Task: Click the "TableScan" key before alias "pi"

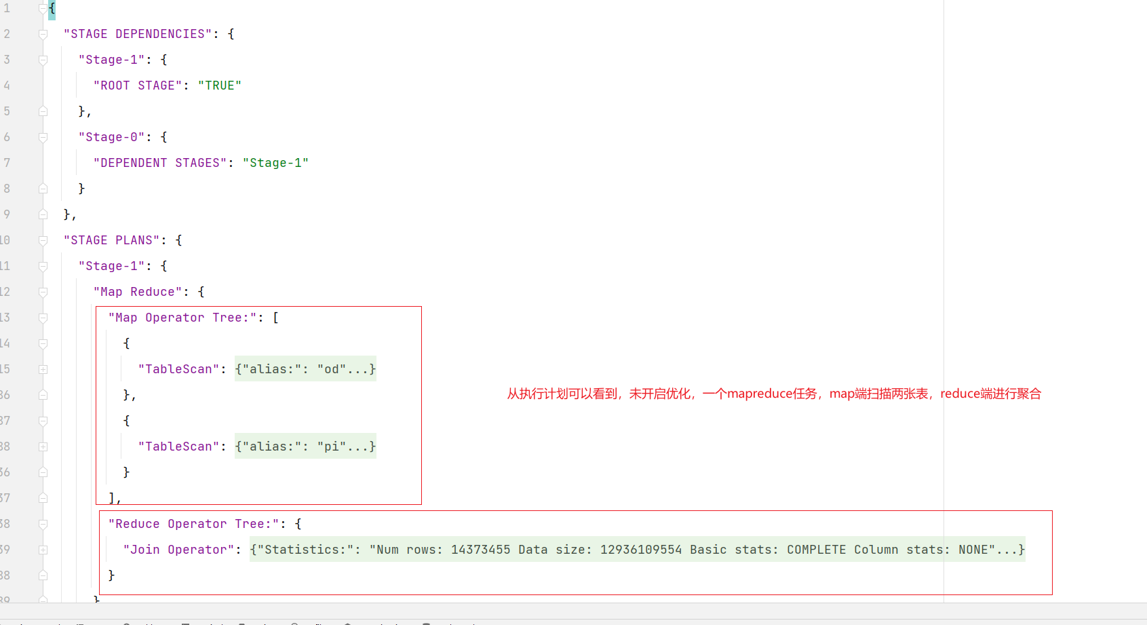Action: pyautogui.click(x=179, y=447)
